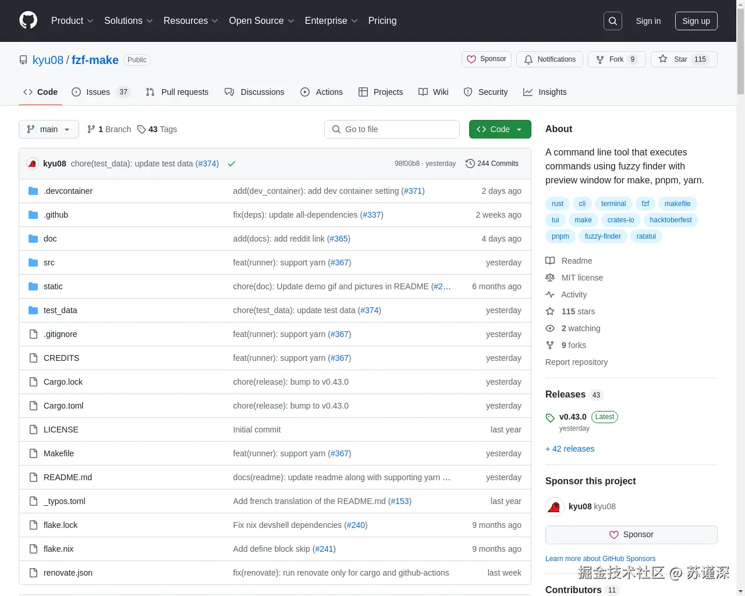Viewport: 745px width, 596px height.
Task: Click the Activity pulse icon
Action: tap(549, 295)
